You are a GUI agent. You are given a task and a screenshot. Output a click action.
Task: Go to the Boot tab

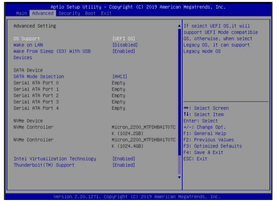coord(90,13)
